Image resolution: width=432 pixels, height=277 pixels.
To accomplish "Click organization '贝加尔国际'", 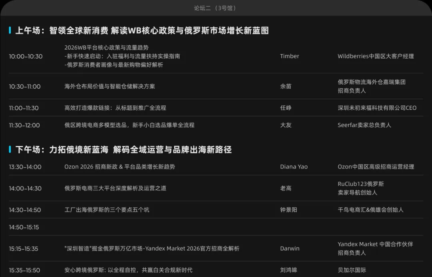I will (352, 270).
